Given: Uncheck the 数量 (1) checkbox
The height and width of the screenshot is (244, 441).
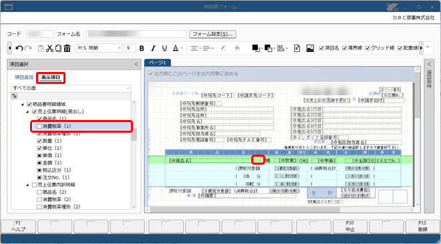Looking at the screenshot, I should pyautogui.click(x=39, y=141).
